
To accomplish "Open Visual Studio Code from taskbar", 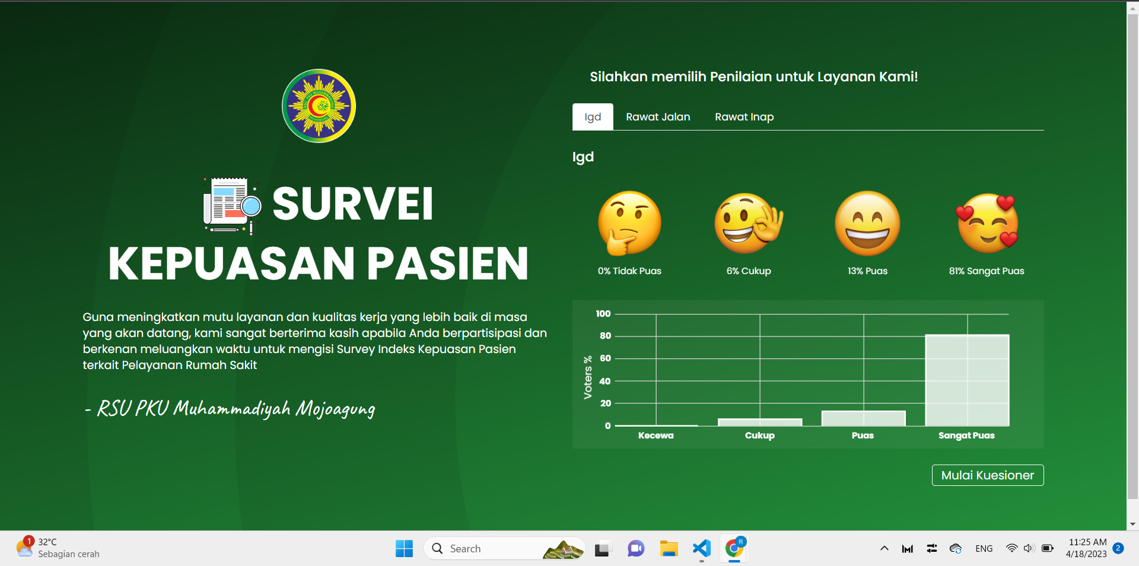I will tap(702, 548).
